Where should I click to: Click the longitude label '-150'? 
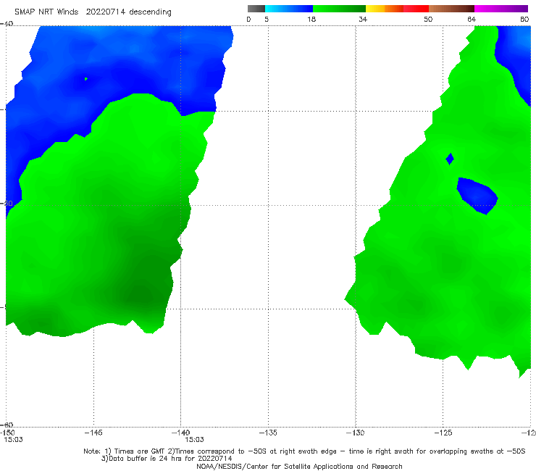pyautogui.click(x=7, y=433)
